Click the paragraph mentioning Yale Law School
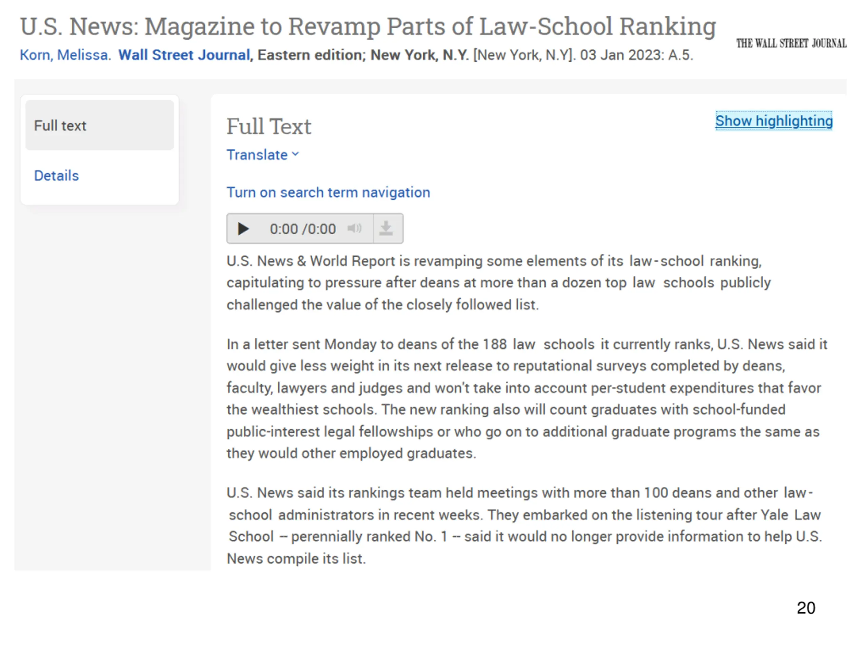The height and width of the screenshot is (651, 868). [524, 526]
